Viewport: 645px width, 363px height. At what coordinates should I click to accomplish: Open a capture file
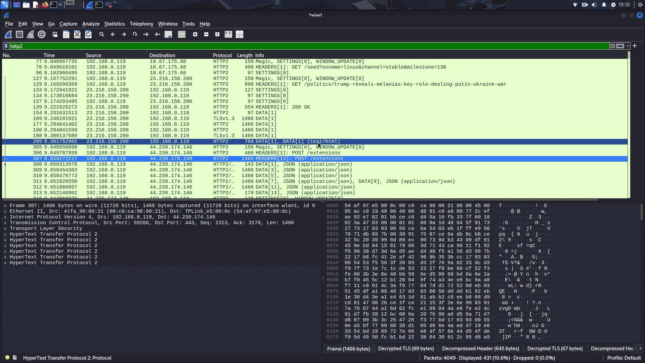(55, 34)
